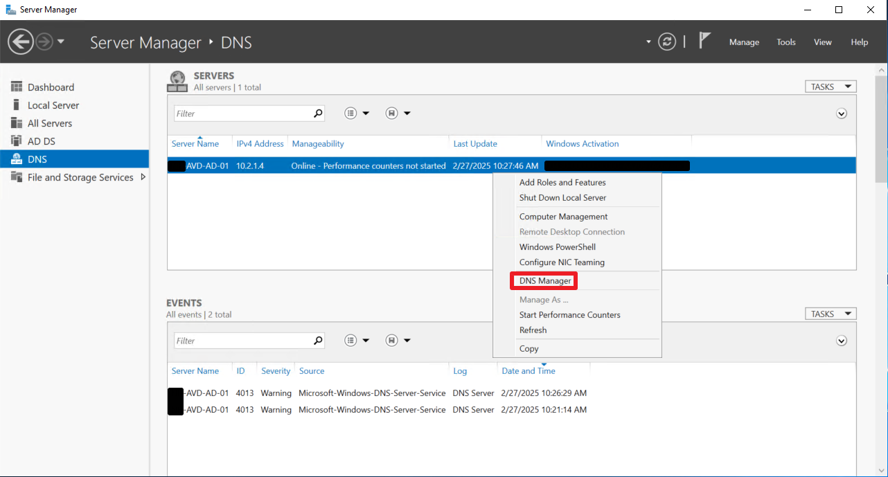Click search magnifier in Events filter
This screenshot has width=888, height=477.
tap(318, 341)
